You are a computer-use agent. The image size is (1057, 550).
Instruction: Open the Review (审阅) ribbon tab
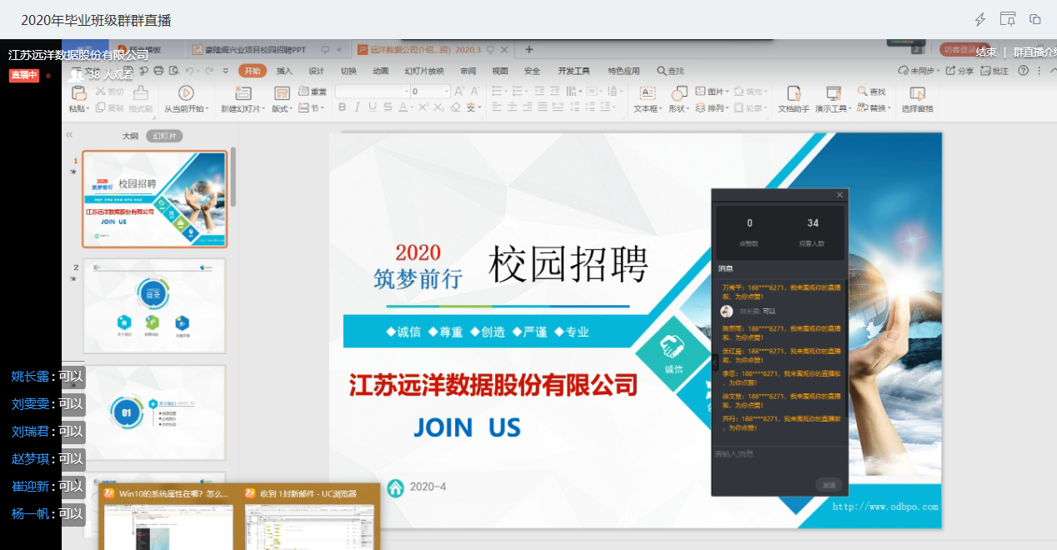[x=468, y=71]
